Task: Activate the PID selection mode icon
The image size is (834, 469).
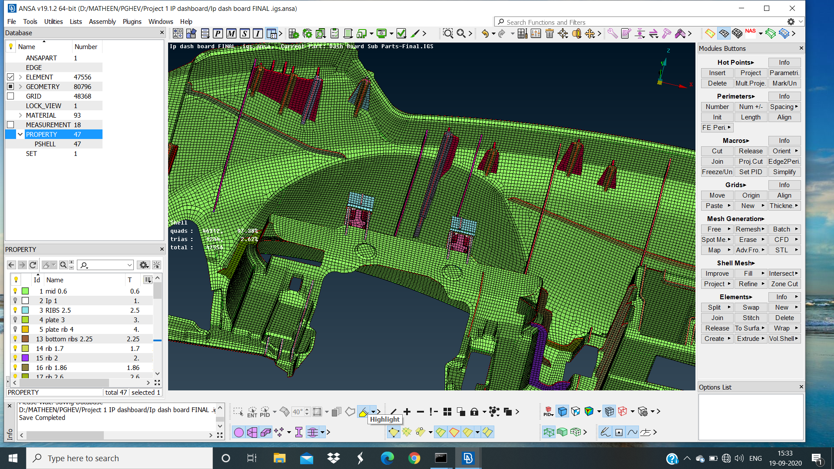Action: [x=264, y=412]
